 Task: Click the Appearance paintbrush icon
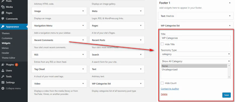[3, 27]
